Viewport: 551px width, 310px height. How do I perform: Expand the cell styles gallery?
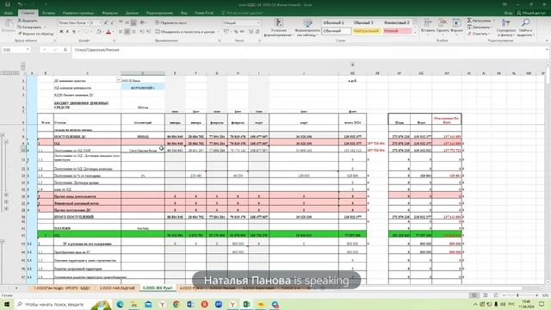[x=414, y=33]
